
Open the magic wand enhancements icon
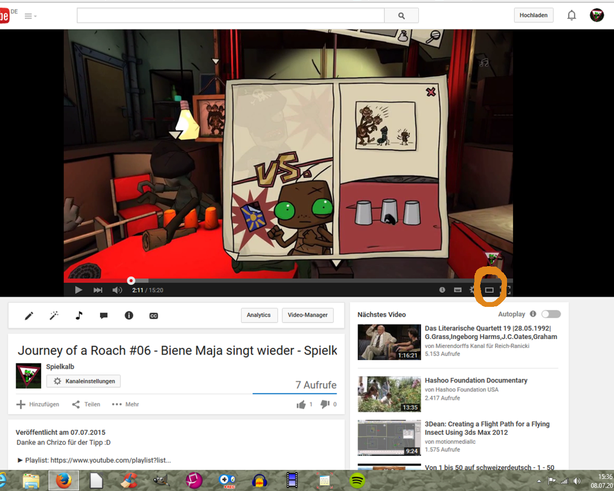pyautogui.click(x=54, y=316)
